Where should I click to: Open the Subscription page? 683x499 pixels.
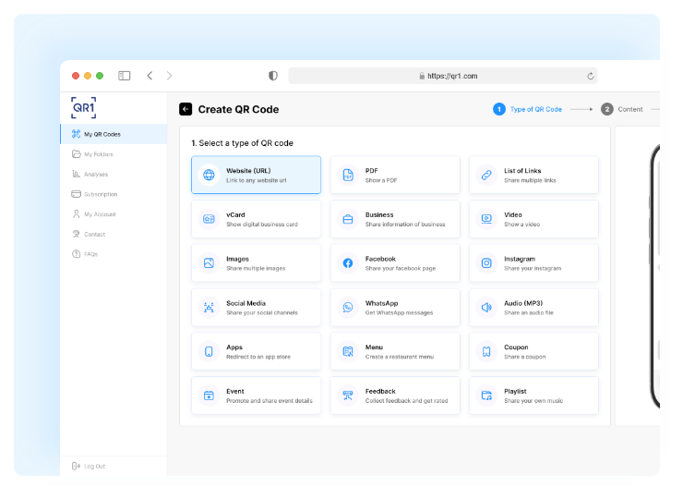(100, 194)
